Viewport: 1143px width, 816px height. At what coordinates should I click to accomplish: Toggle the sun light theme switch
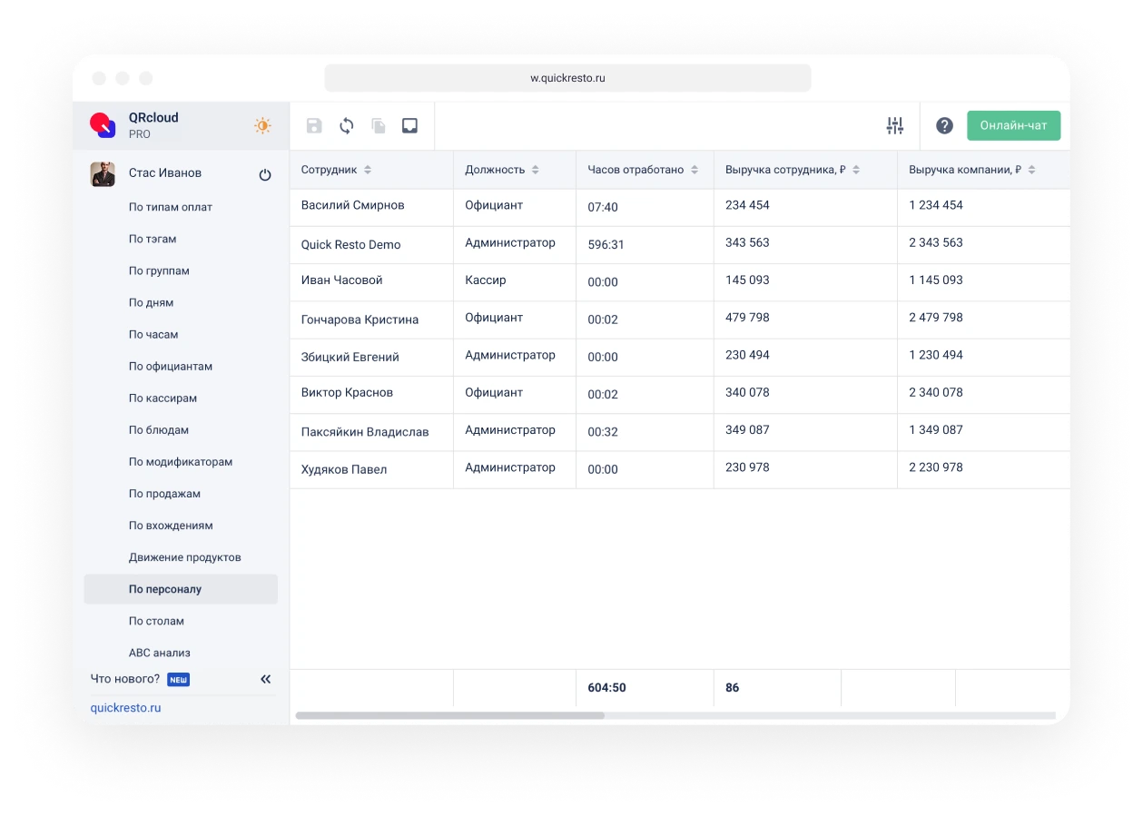point(262,126)
